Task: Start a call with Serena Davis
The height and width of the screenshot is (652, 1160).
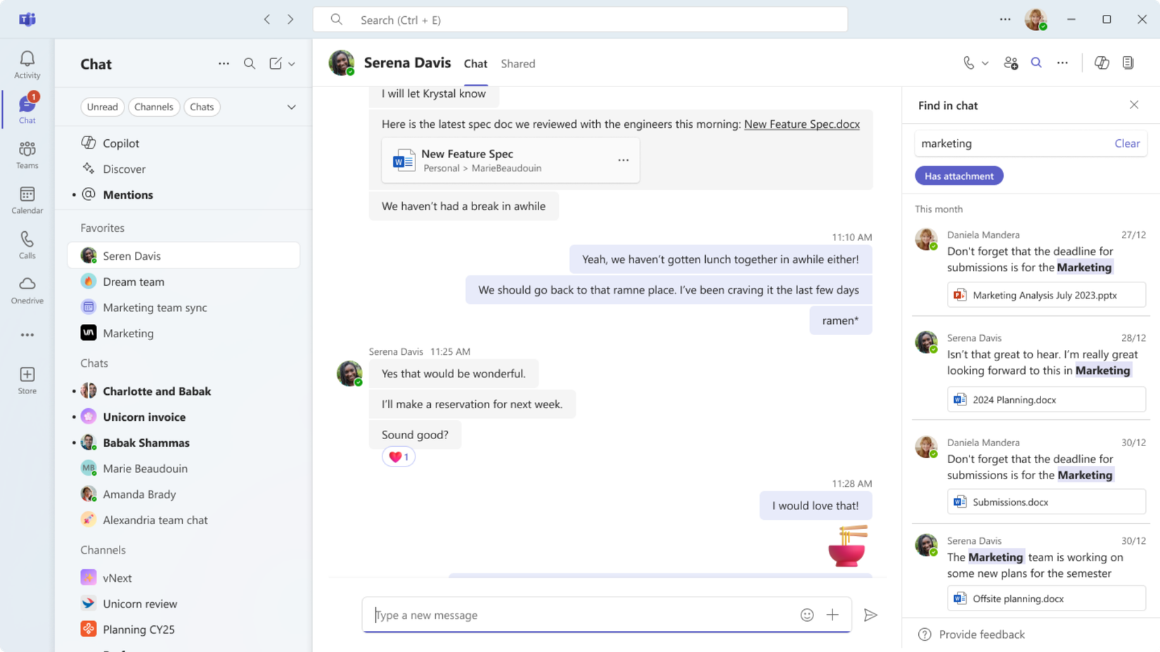Action: [969, 63]
